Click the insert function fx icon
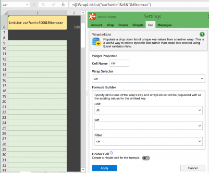This screenshot has width=209, height=173. coord(63,5)
